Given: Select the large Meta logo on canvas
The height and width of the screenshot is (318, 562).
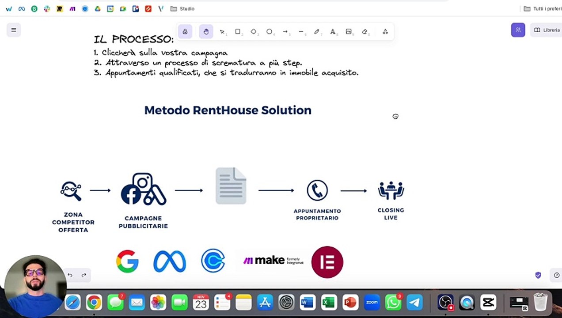Looking at the screenshot, I should point(170,261).
